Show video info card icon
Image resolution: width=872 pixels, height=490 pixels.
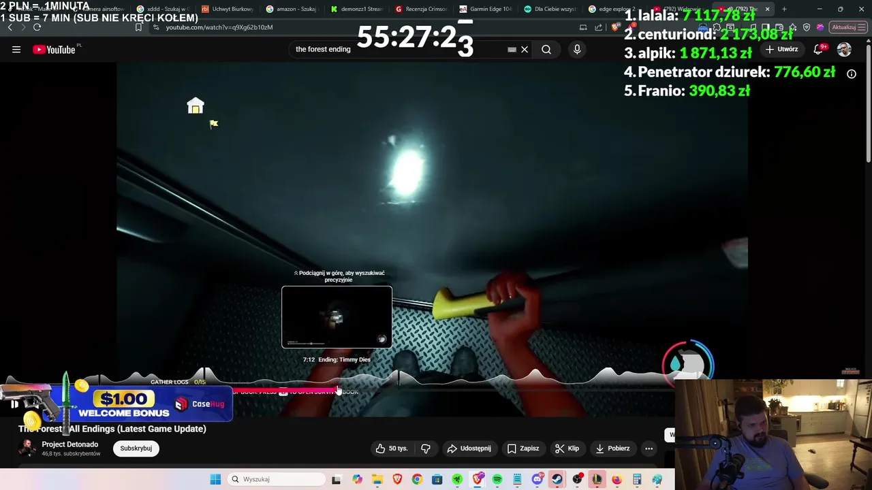(x=852, y=73)
